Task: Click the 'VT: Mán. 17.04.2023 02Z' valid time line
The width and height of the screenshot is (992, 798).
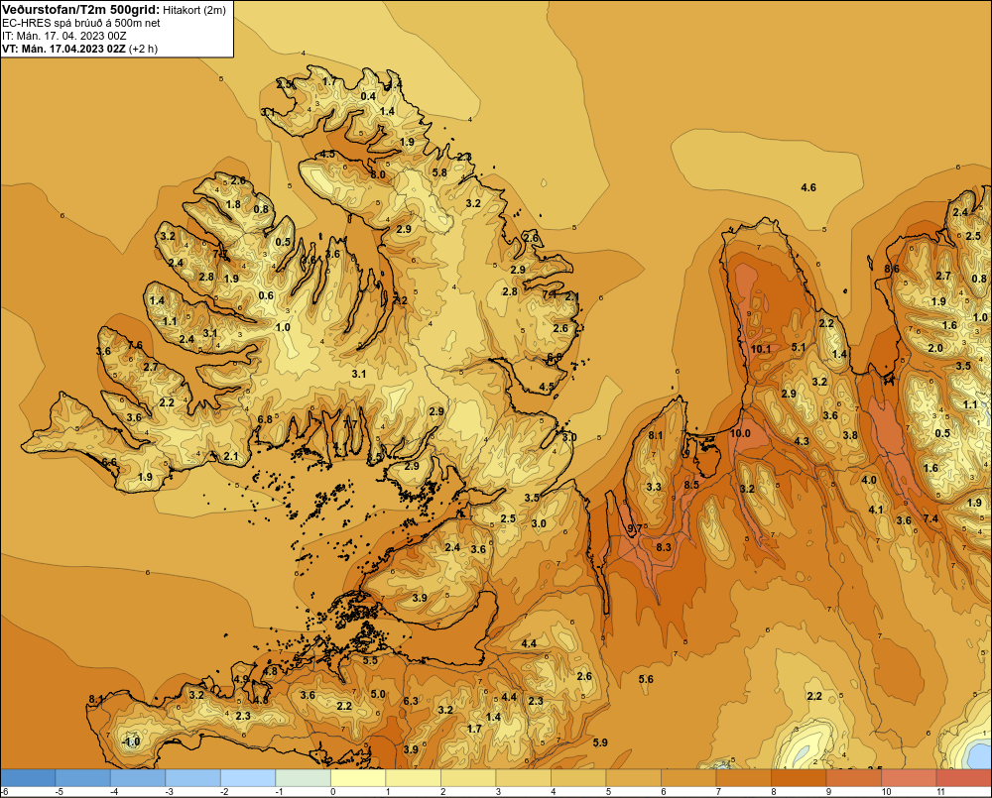Action: pos(63,49)
